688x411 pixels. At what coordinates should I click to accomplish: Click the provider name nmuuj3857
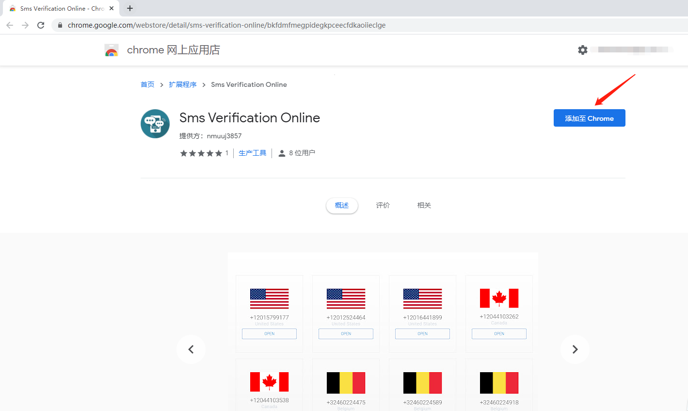[x=224, y=136]
